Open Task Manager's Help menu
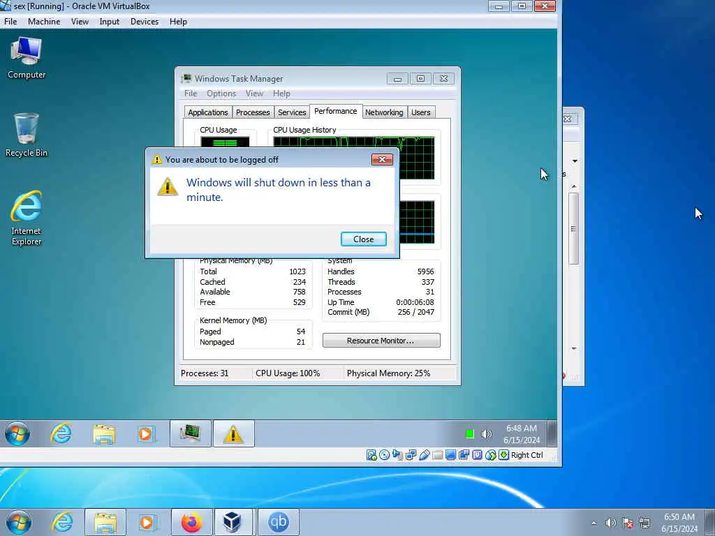The width and height of the screenshot is (715, 536). pyautogui.click(x=281, y=94)
